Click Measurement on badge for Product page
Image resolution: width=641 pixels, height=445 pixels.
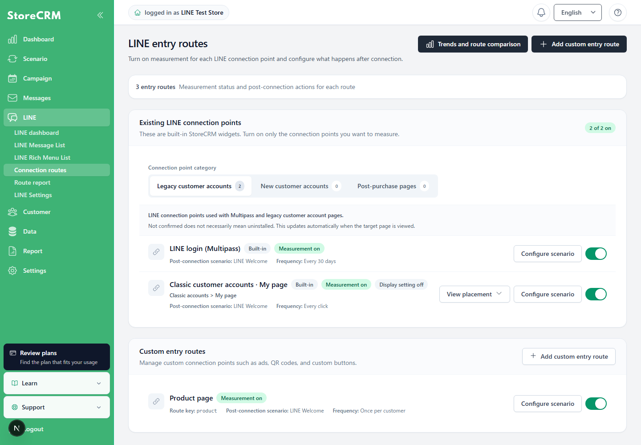241,398
